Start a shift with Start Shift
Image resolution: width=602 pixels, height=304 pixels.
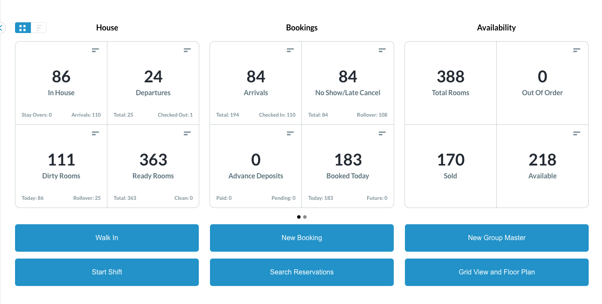point(107,272)
